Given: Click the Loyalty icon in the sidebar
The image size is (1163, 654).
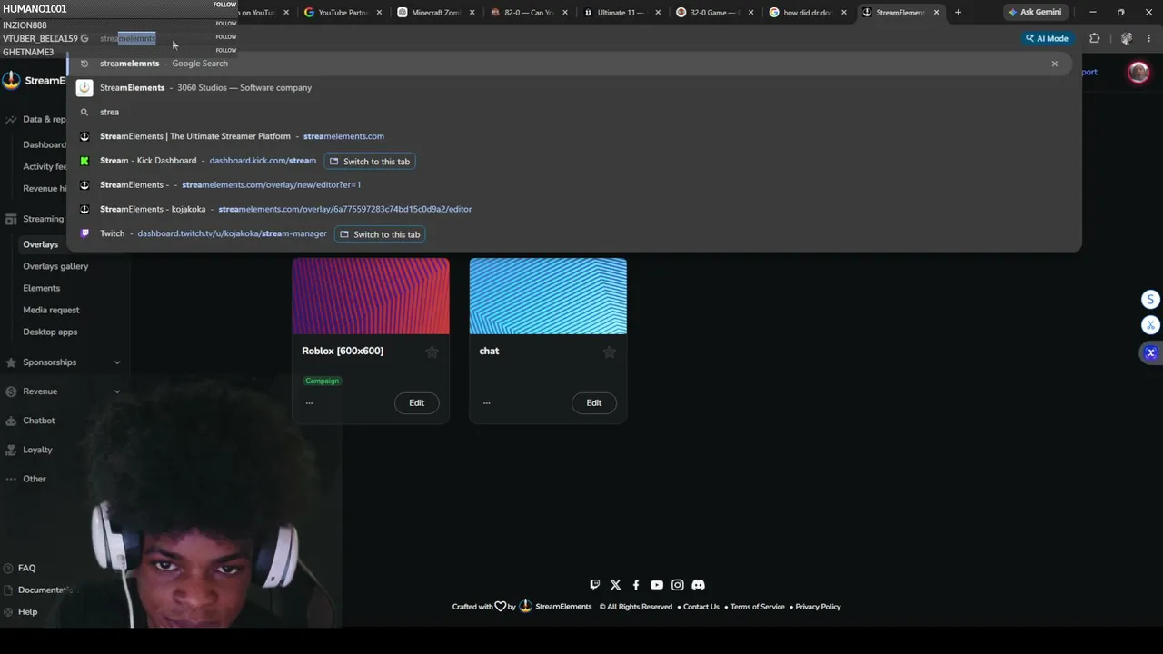Looking at the screenshot, I should coord(11,450).
